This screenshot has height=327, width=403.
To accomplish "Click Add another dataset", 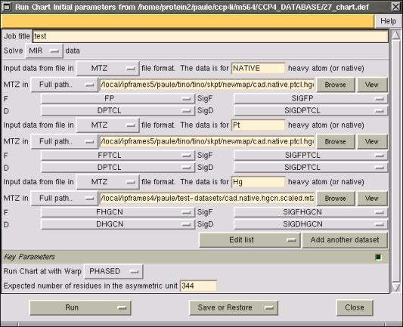I will click(x=345, y=240).
